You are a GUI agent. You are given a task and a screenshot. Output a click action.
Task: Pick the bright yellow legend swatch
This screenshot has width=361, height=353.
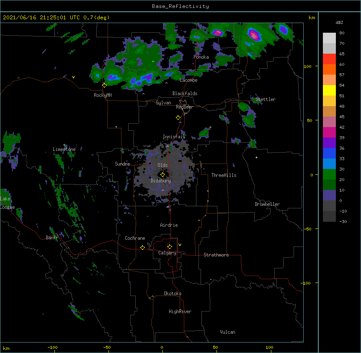click(x=329, y=90)
